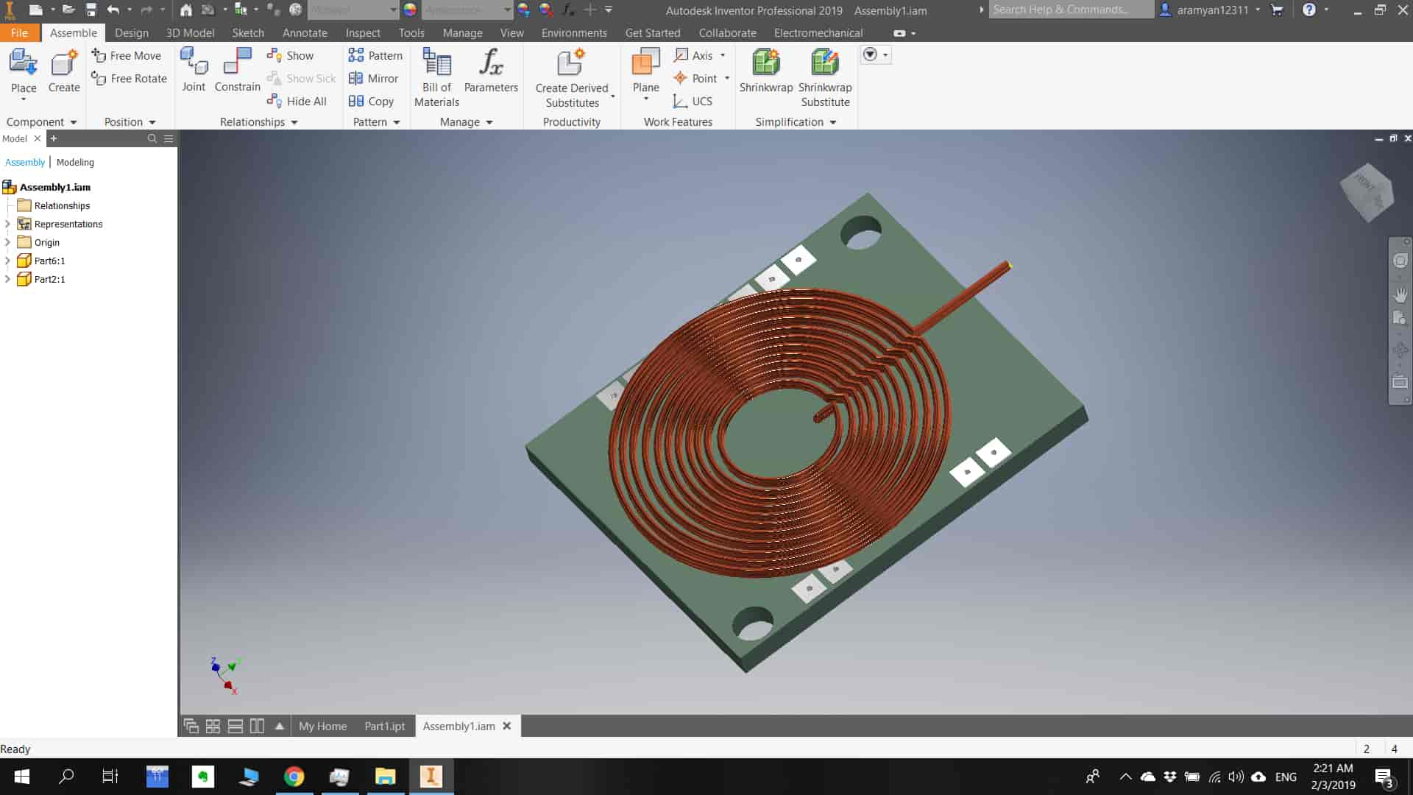
Task: Open the material selector combo box
Action: [x=353, y=10]
